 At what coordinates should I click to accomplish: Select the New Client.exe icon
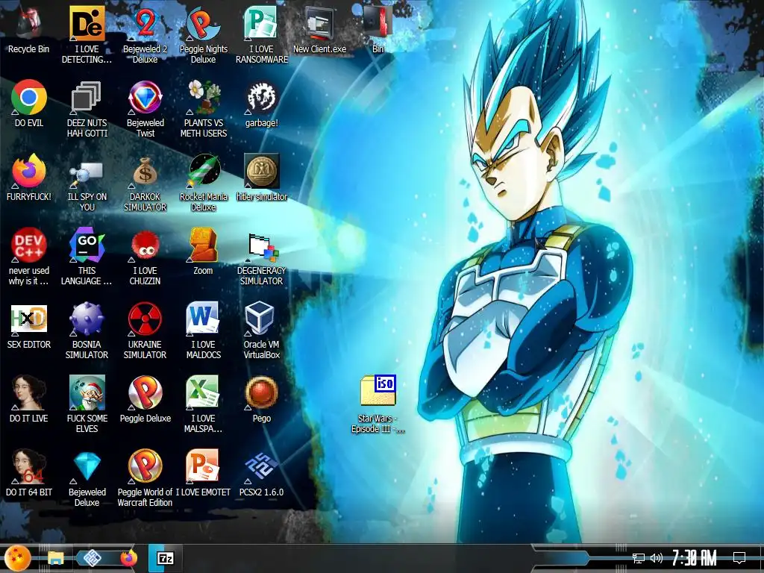click(x=319, y=29)
